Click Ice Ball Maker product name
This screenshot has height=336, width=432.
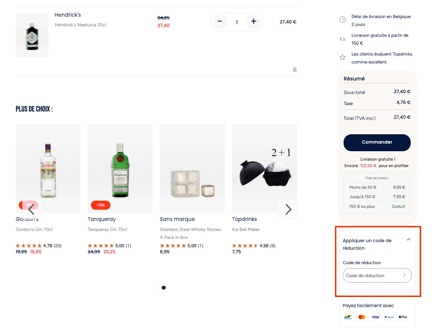click(x=246, y=230)
